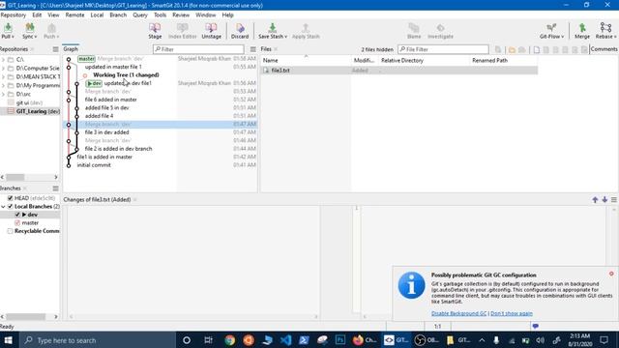Toggle the HEAD checkbox in Branches
This screenshot has height=348, width=619.
click(x=11, y=198)
